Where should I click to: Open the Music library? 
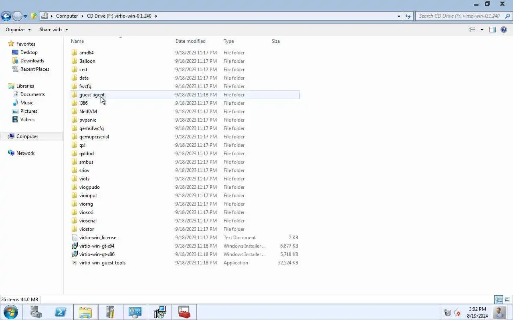(x=26, y=103)
